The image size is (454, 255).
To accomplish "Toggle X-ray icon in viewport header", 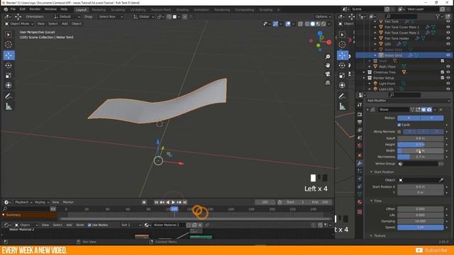I will coord(300,23).
